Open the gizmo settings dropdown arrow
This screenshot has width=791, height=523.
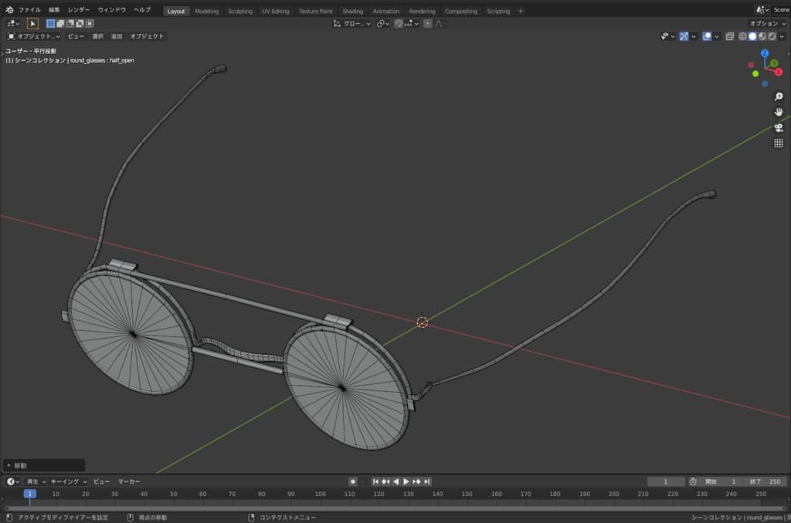point(694,36)
